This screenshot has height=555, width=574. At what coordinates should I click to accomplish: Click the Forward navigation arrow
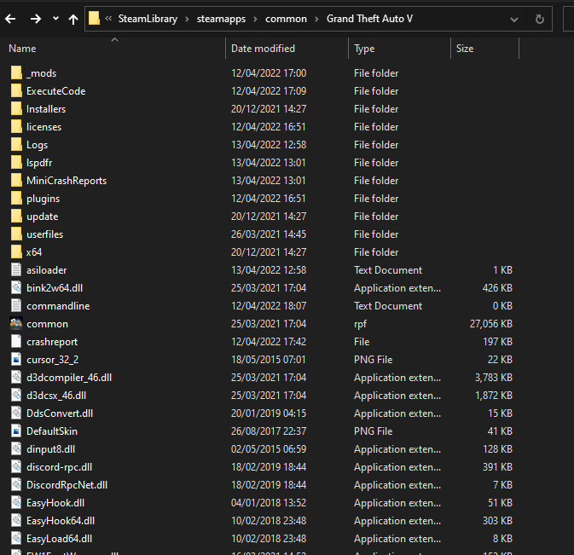coord(36,19)
